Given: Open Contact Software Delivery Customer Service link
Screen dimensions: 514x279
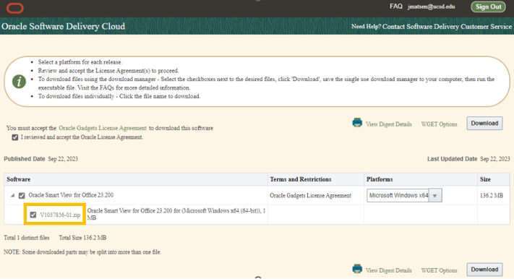Looking at the screenshot, I should tap(447, 27).
